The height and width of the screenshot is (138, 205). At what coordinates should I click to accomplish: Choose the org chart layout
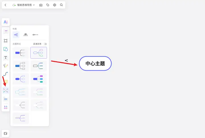26,35
